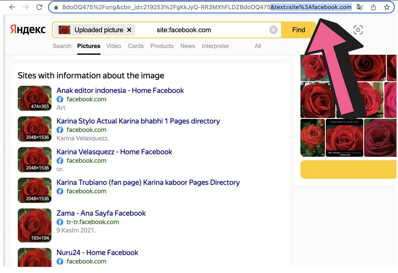The height and width of the screenshot is (273, 398).
Task: Open the HOW DEEP IS YOUR LOVE rose image
Action: (344, 138)
